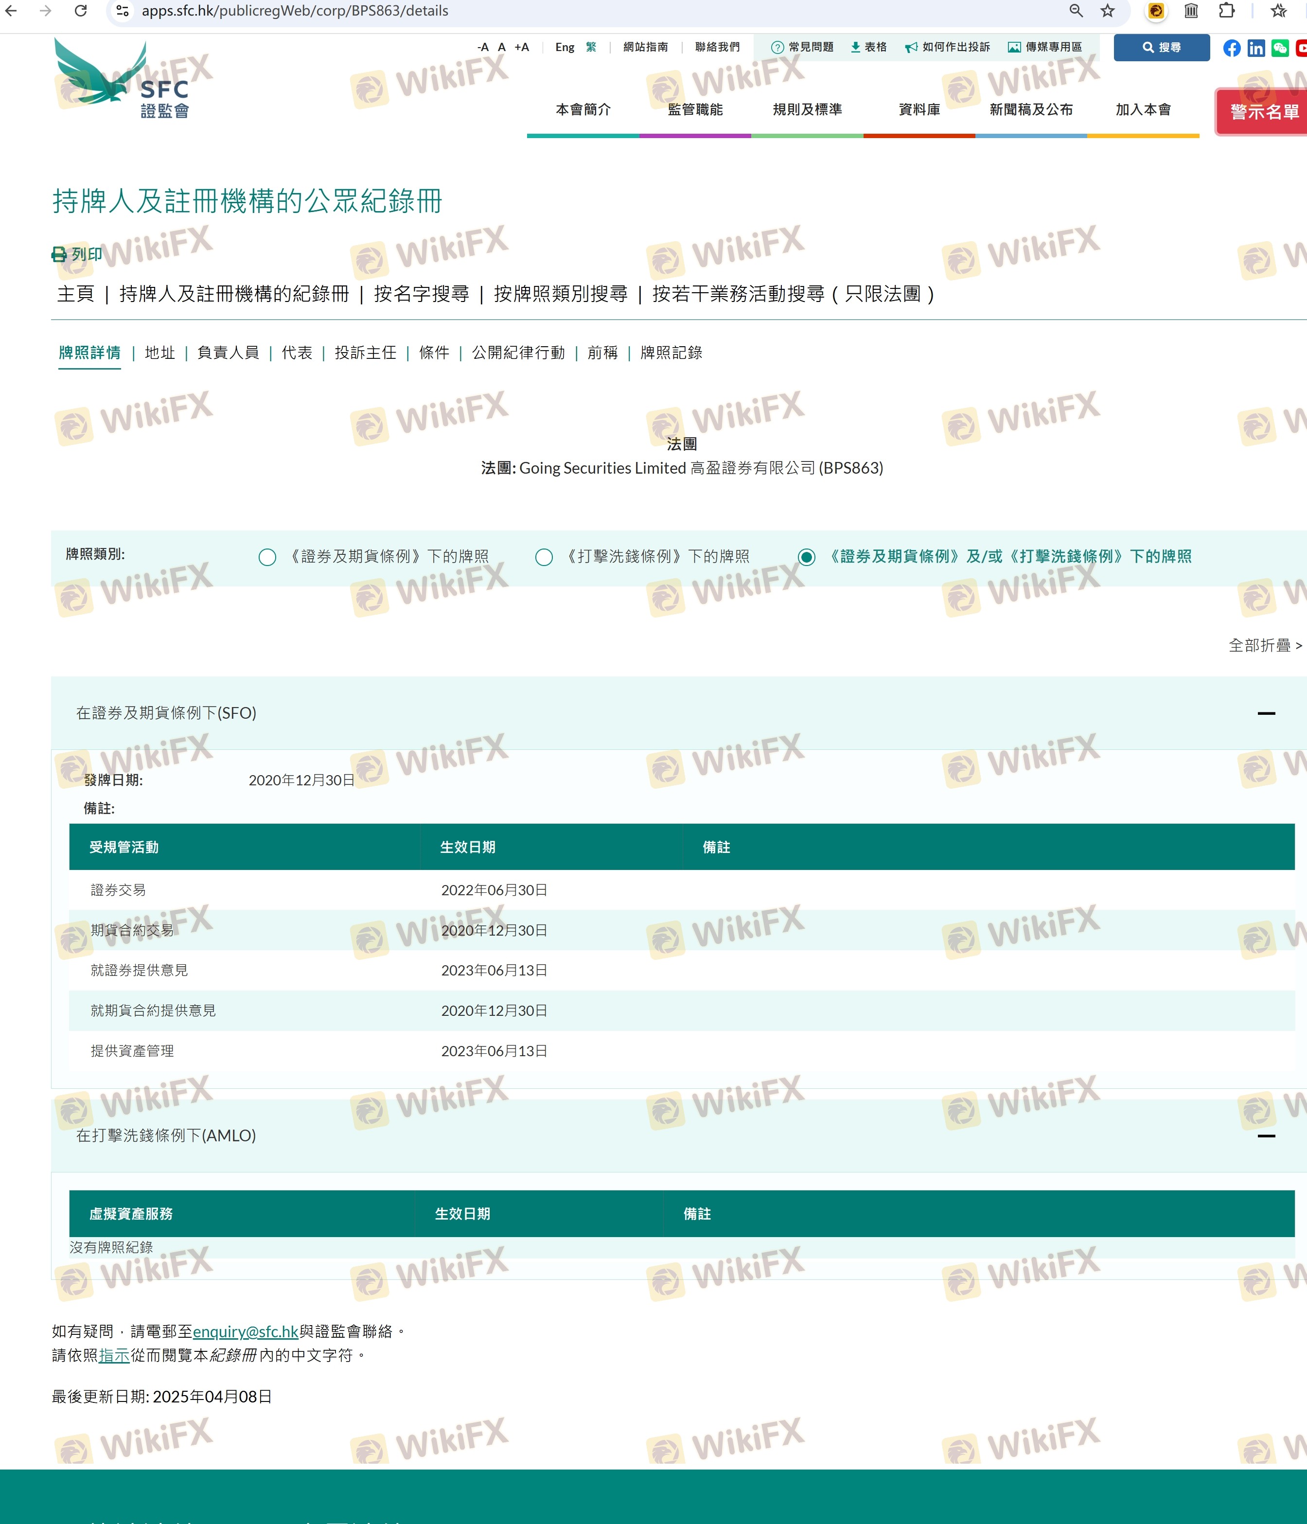Select the combined SFO and AMLO licence radio
Image resolution: width=1307 pixels, height=1524 pixels.
pos(806,557)
